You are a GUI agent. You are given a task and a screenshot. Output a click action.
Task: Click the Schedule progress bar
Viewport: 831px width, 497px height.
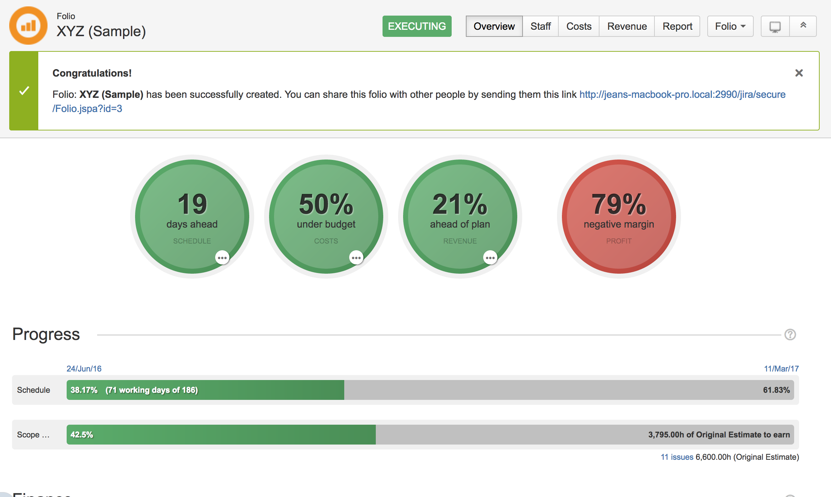[x=430, y=390]
